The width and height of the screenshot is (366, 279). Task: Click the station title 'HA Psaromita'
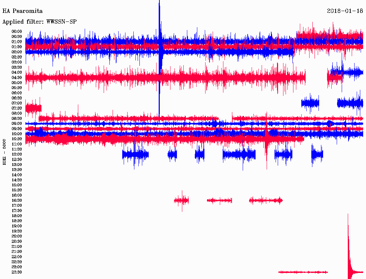point(23,11)
